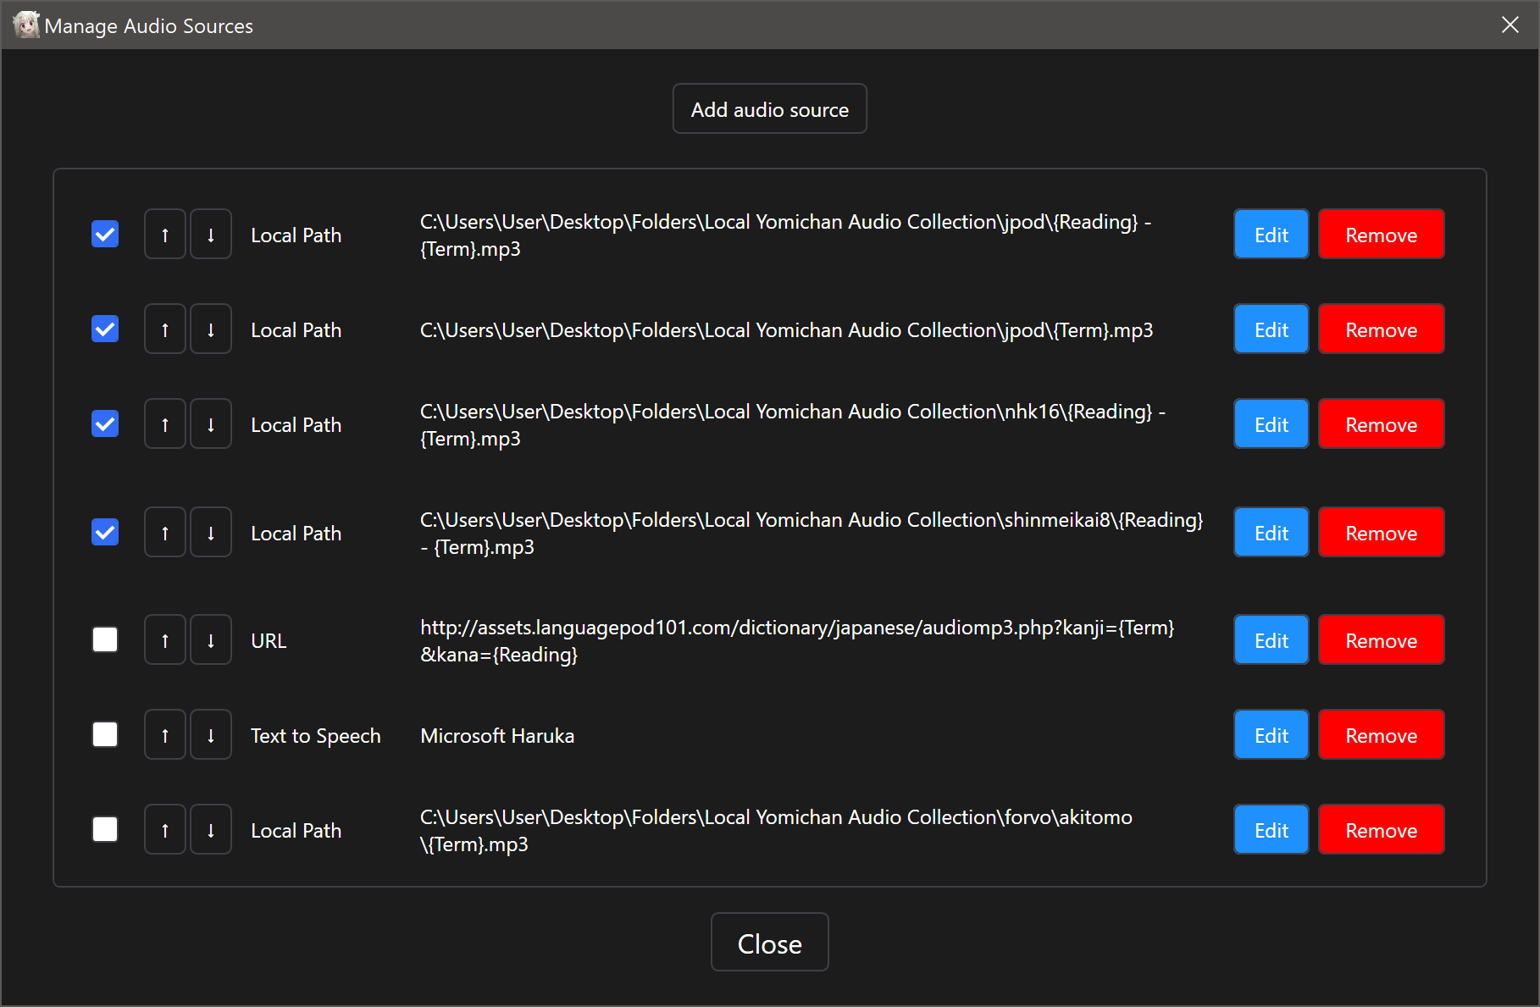
Task: Move the nhk16 source down
Action: 211,424
